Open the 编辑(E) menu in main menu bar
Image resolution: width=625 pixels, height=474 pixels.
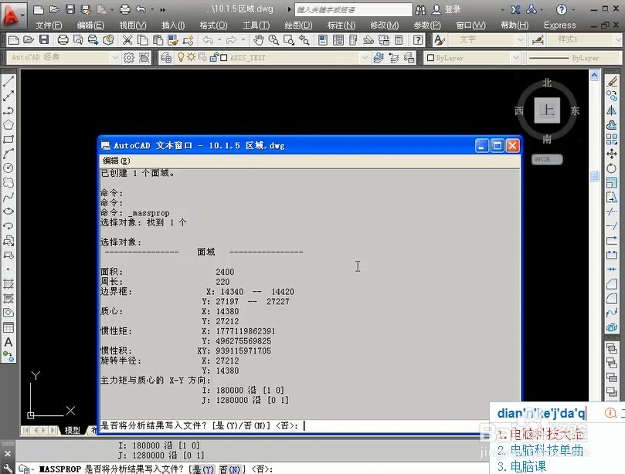click(x=90, y=25)
